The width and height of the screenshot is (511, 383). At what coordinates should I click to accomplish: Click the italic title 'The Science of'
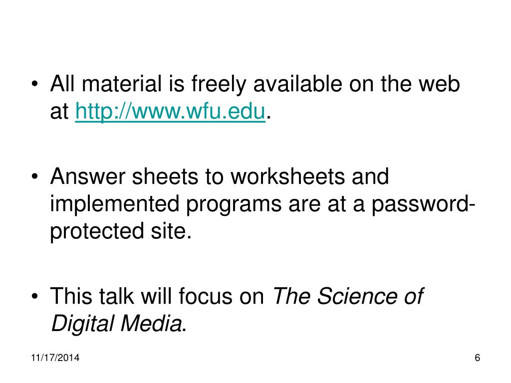[x=348, y=296]
